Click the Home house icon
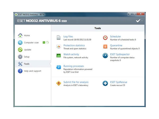 tap(20, 35)
